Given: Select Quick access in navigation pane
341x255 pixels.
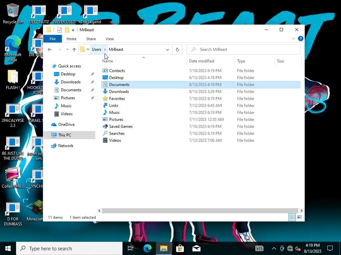Looking at the screenshot, I should coord(70,66).
